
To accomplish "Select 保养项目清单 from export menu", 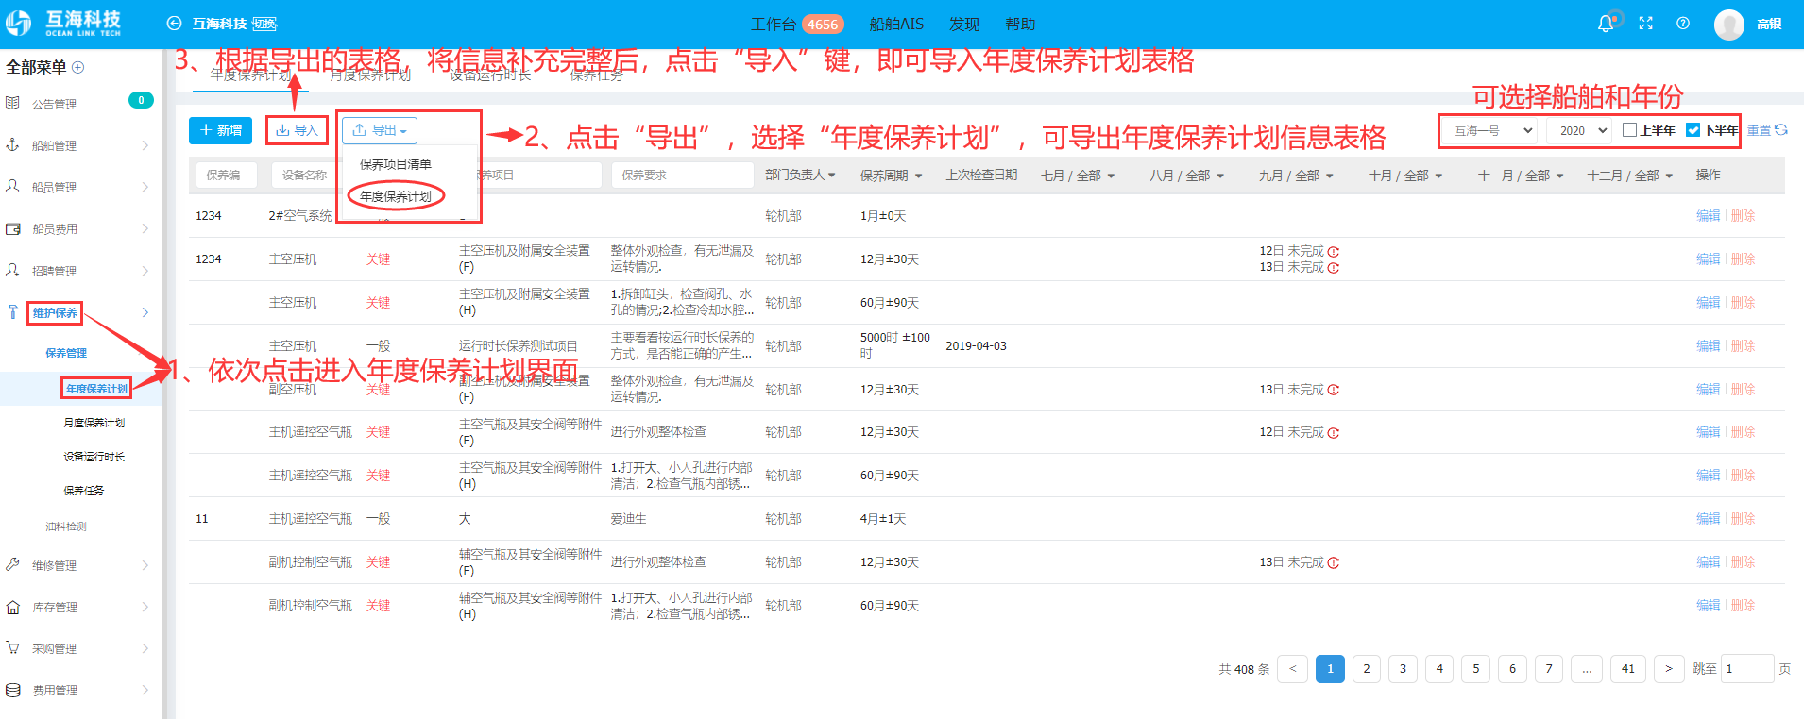I will tap(396, 164).
